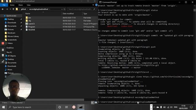Open 3D Objects under This PC

[12, 56]
